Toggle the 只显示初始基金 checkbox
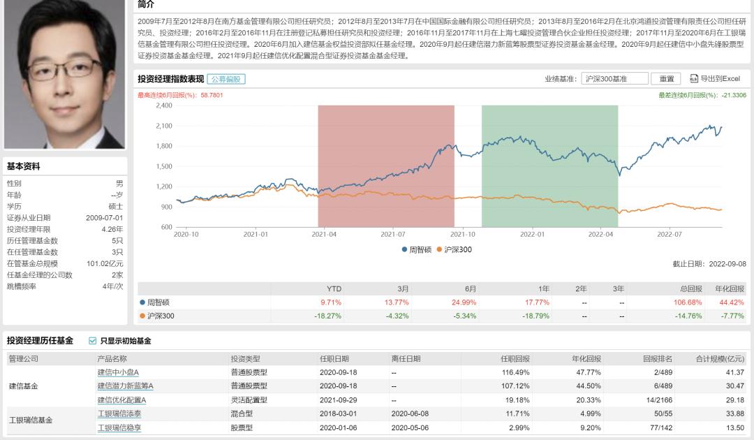The height and width of the screenshot is (440, 754). pos(93,341)
